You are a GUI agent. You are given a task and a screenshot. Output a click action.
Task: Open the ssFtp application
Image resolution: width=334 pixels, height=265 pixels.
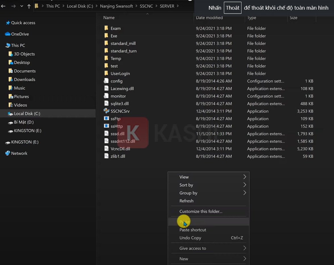click(116, 118)
